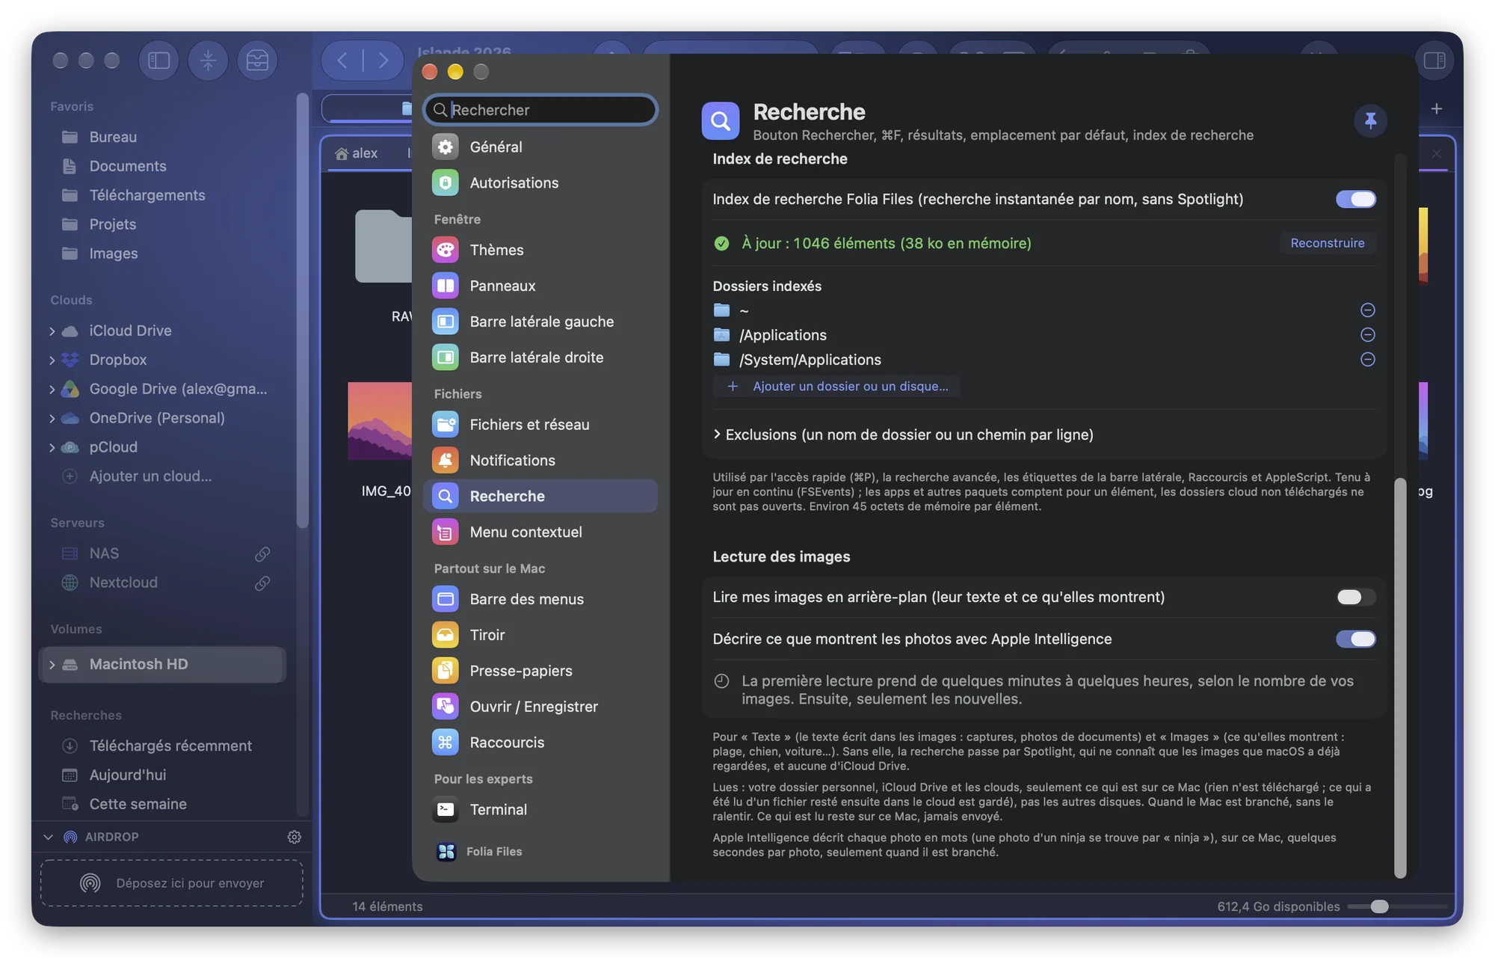Open Presse-papiers settings section
The image size is (1495, 958).
tap(540, 670)
